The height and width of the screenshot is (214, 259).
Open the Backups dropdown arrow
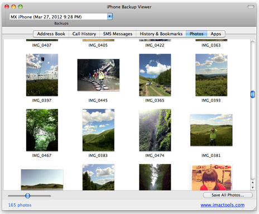pyautogui.click(x=110, y=17)
